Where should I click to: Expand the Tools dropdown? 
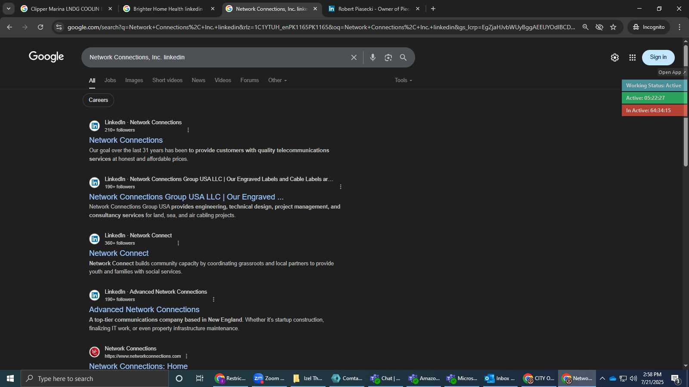coord(403,80)
